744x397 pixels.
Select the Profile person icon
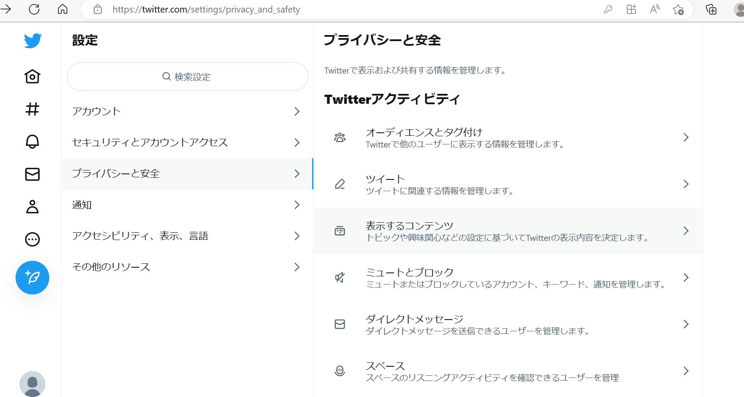32,207
